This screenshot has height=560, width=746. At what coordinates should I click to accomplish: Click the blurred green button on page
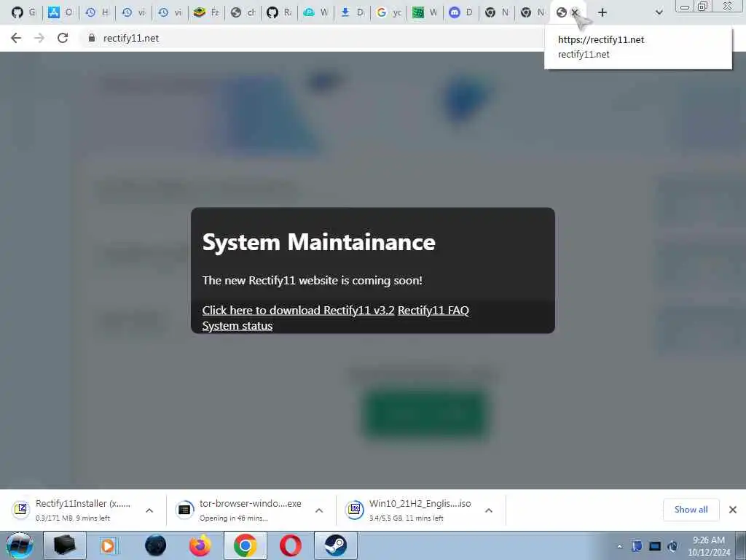click(x=425, y=413)
